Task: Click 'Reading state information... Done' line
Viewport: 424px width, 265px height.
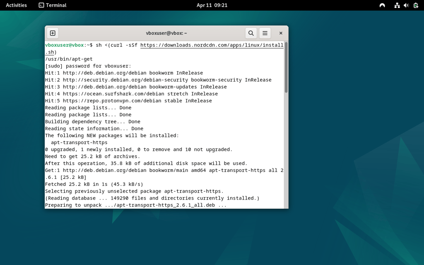Action: (94, 129)
